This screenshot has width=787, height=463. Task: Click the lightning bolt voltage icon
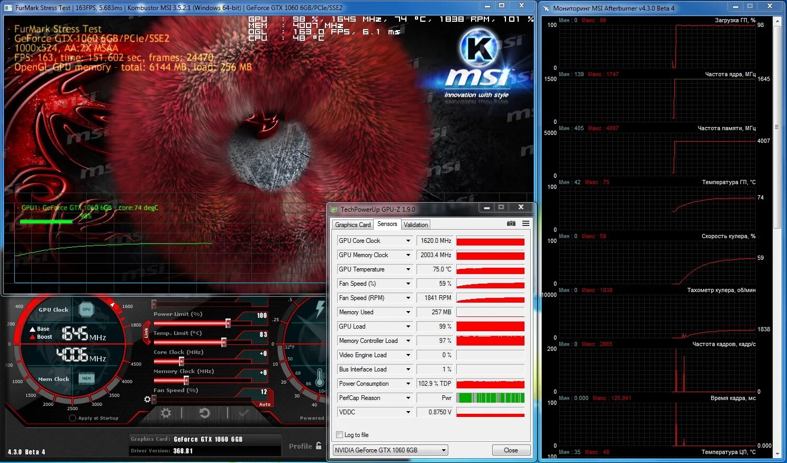[320, 308]
